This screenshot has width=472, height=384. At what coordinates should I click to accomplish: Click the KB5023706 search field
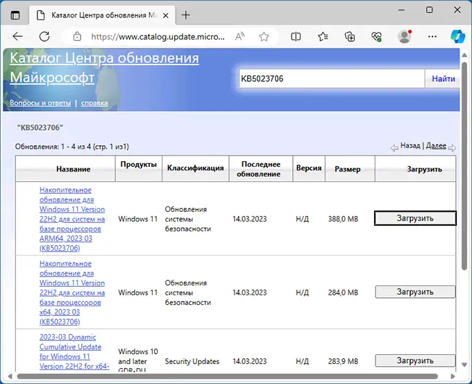332,79
